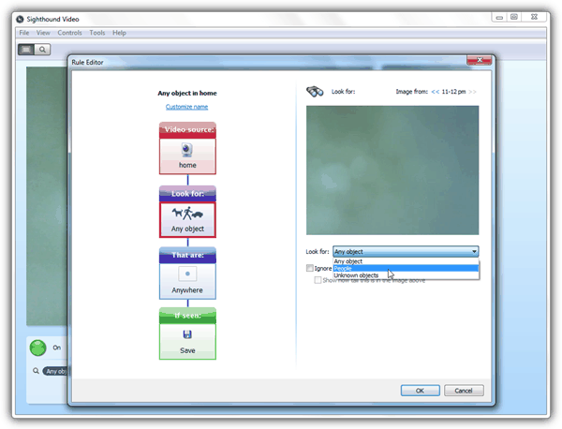Choose Any object from dropdown list
This screenshot has height=429, width=562.
click(x=406, y=261)
